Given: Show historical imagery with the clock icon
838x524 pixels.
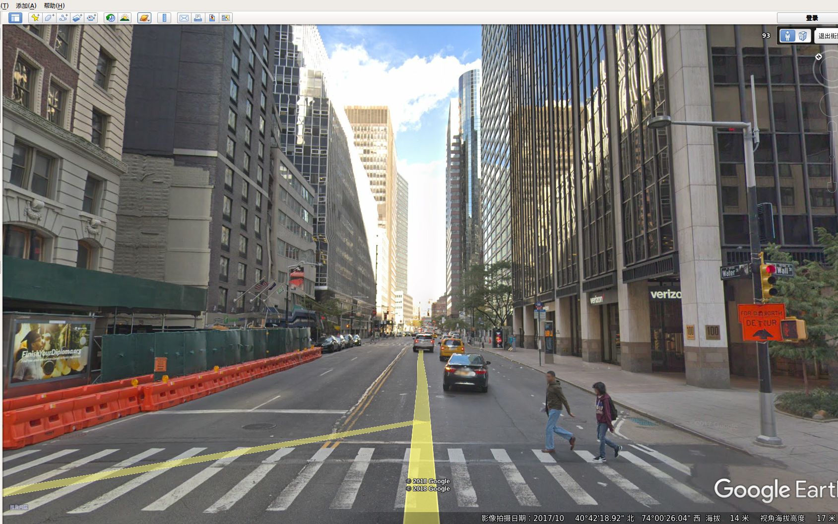Looking at the screenshot, I should click(x=111, y=18).
